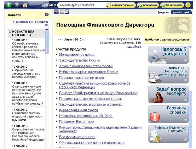Click the bookmark icon left of the diskette
The height and width of the screenshot is (149, 196).
[56, 12]
